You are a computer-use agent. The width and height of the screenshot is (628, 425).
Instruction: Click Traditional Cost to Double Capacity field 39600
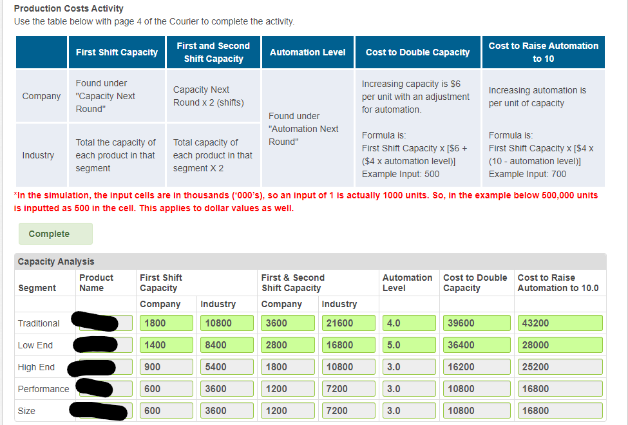pos(476,323)
